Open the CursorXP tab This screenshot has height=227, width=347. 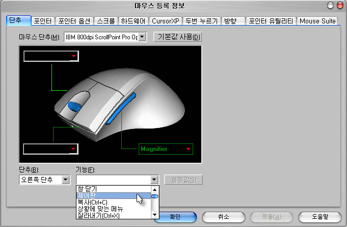(x=165, y=21)
